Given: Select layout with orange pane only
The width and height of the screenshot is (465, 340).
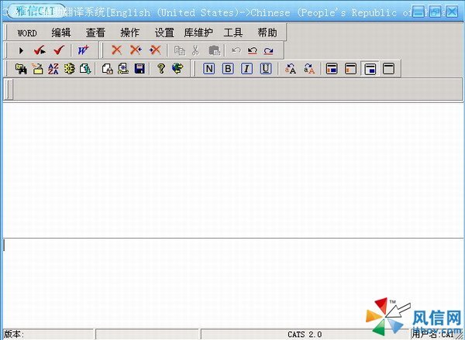Looking at the screenshot, I should (350, 69).
